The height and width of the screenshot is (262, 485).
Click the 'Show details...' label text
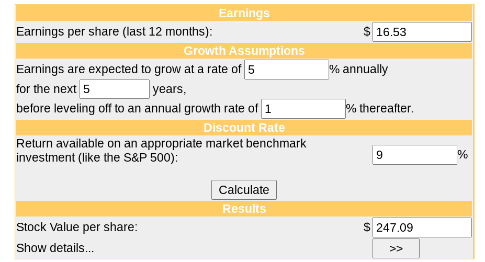tap(55, 248)
